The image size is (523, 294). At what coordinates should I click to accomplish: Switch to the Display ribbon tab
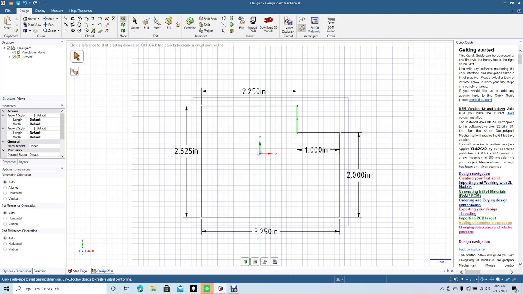[40, 11]
